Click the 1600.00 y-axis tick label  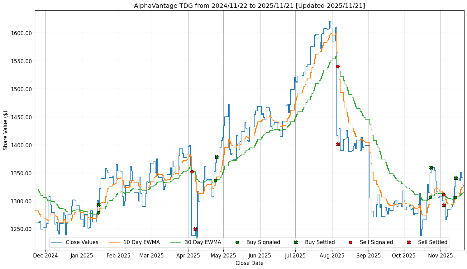pos(22,33)
